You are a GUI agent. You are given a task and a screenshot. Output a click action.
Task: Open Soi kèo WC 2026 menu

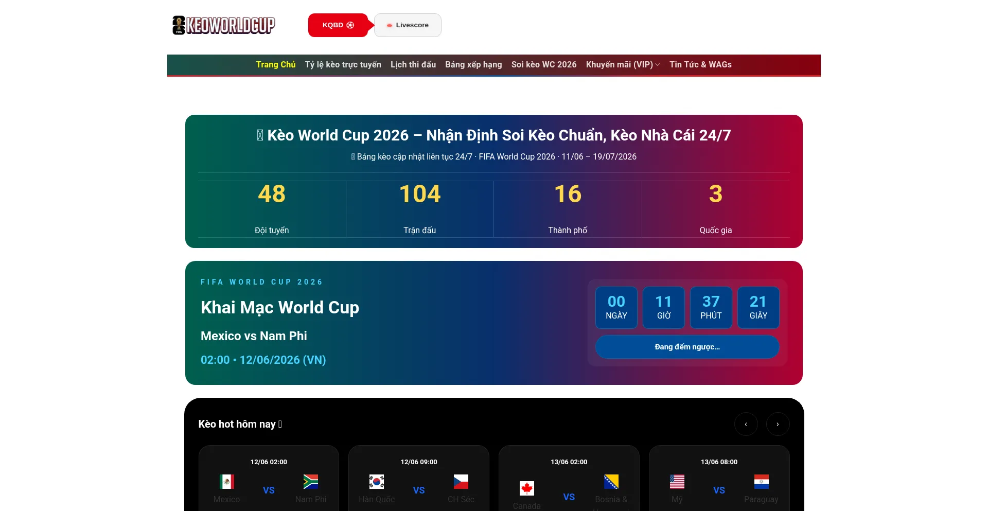(x=544, y=65)
